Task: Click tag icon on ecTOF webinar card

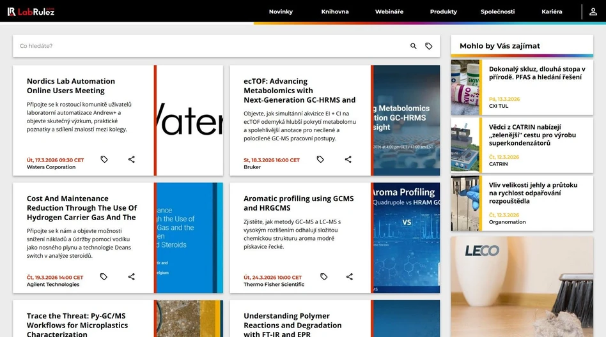Action: 321,160
